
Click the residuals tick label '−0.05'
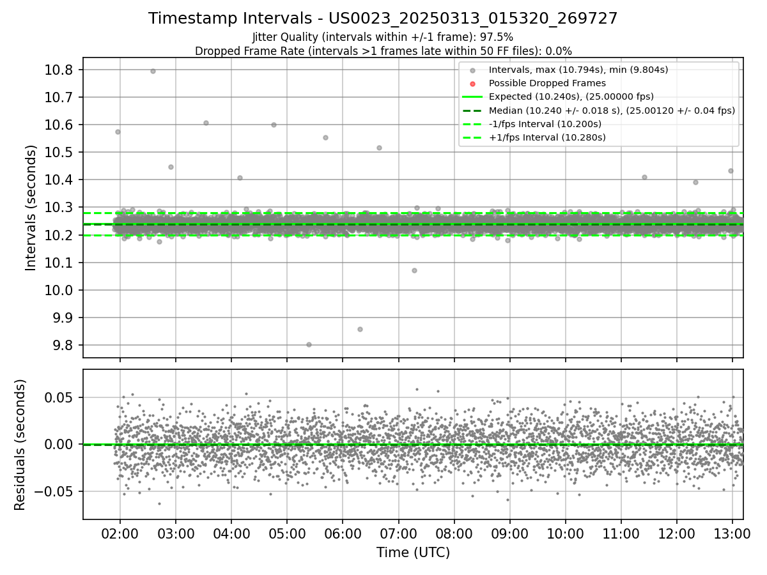(54, 491)
